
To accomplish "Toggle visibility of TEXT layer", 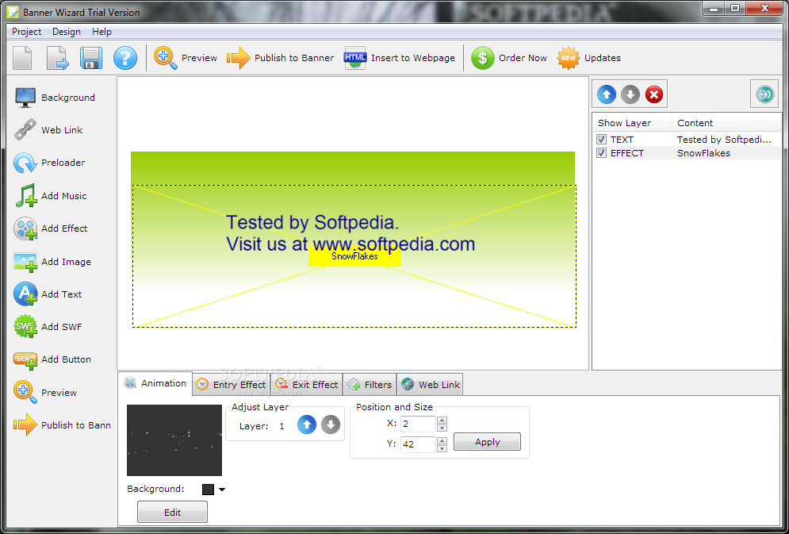I will tap(601, 140).
